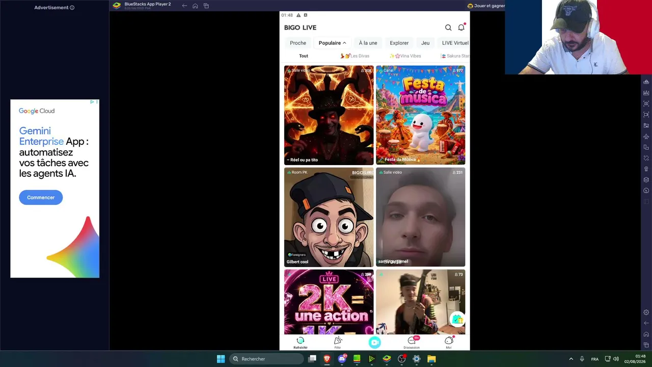Image resolution: width=652 pixels, height=367 pixels.
Task: Click the side toolbar back arrow
Action: click(x=646, y=323)
